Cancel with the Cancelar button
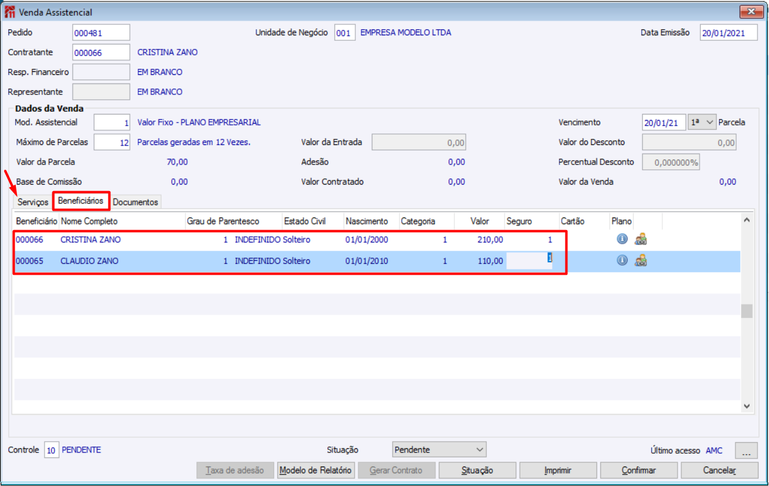Screen dimensions: 769x486 [x=720, y=470]
